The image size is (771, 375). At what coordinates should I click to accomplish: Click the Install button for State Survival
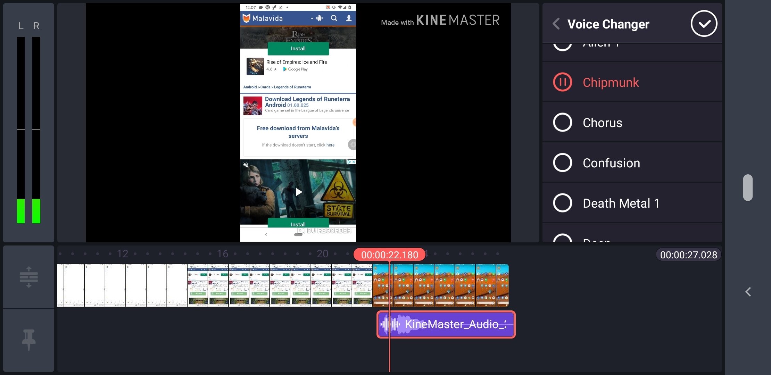pyautogui.click(x=298, y=224)
